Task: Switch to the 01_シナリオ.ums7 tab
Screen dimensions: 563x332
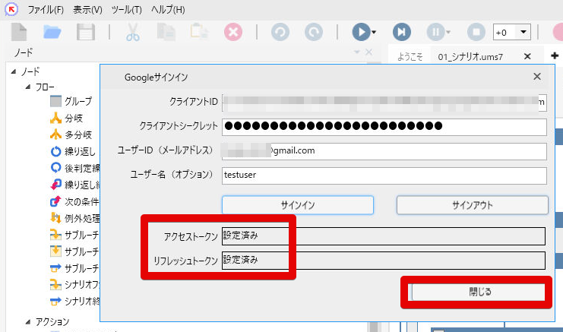Action: click(470, 57)
